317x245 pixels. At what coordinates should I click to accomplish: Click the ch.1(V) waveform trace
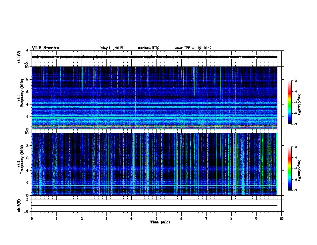(154, 57)
